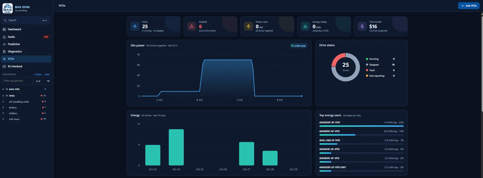Viewport: 483px width, 178px height.
Task: Click the red Fault legend swatch
Action: (367, 70)
